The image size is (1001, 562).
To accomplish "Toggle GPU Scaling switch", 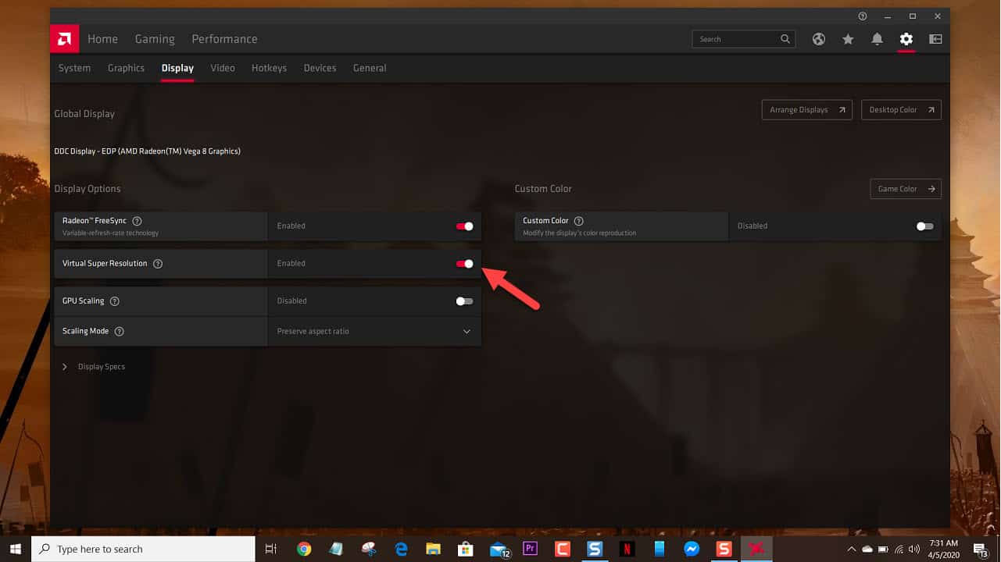I will (465, 301).
